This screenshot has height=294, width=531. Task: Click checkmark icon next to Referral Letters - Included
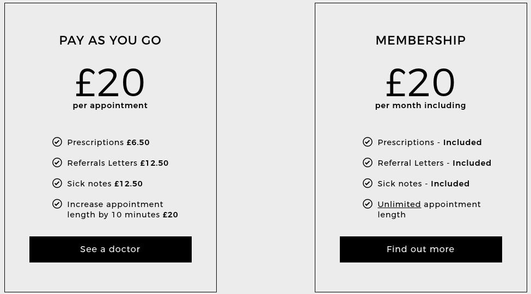point(368,162)
